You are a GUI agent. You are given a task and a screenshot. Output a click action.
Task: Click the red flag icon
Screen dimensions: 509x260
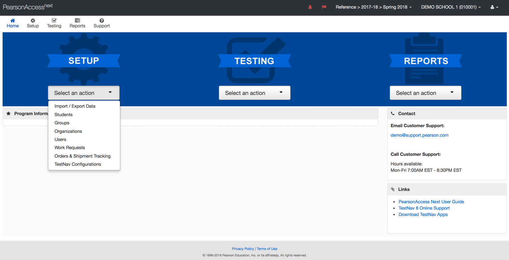(324, 7)
